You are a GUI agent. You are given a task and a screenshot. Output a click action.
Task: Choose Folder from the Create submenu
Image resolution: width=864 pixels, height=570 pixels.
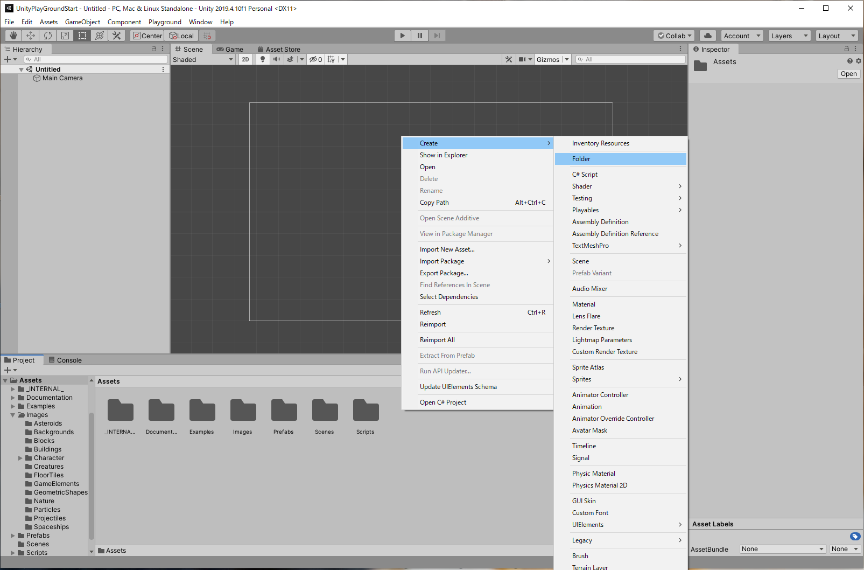tap(621, 159)
